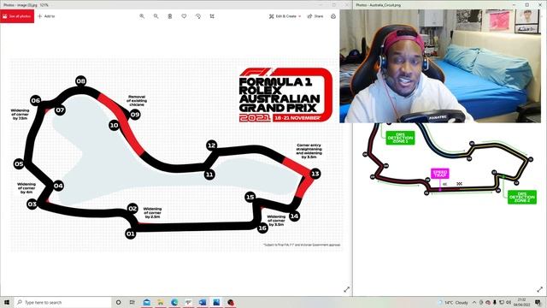Add photo to favorites with heart icon
The height and width of the screenshot is (308, 547).
(x=184, y=16)
